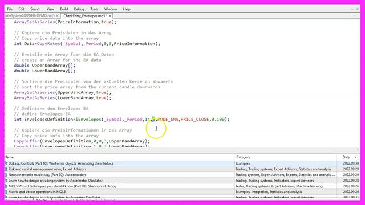365x205 pixels.
Task: Click the Accelerator Oscillator article icon
Action: (6, 181)
